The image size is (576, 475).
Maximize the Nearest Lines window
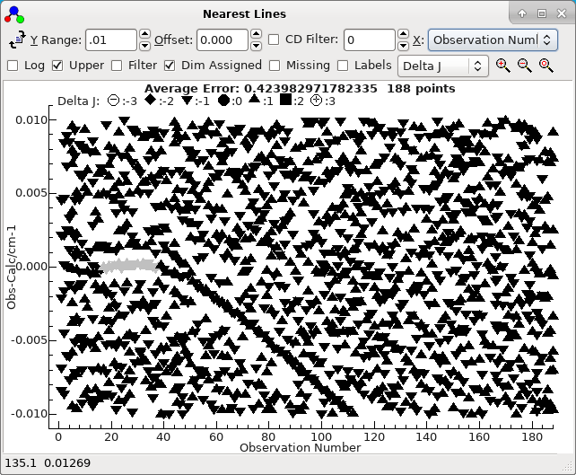[x=542, y=13]
